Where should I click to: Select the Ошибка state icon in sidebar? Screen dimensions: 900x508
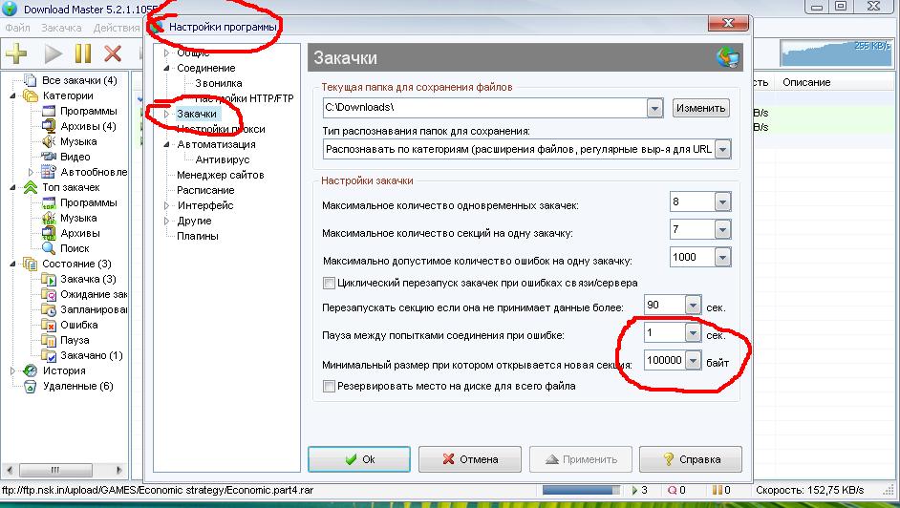(x=48, y=325)
